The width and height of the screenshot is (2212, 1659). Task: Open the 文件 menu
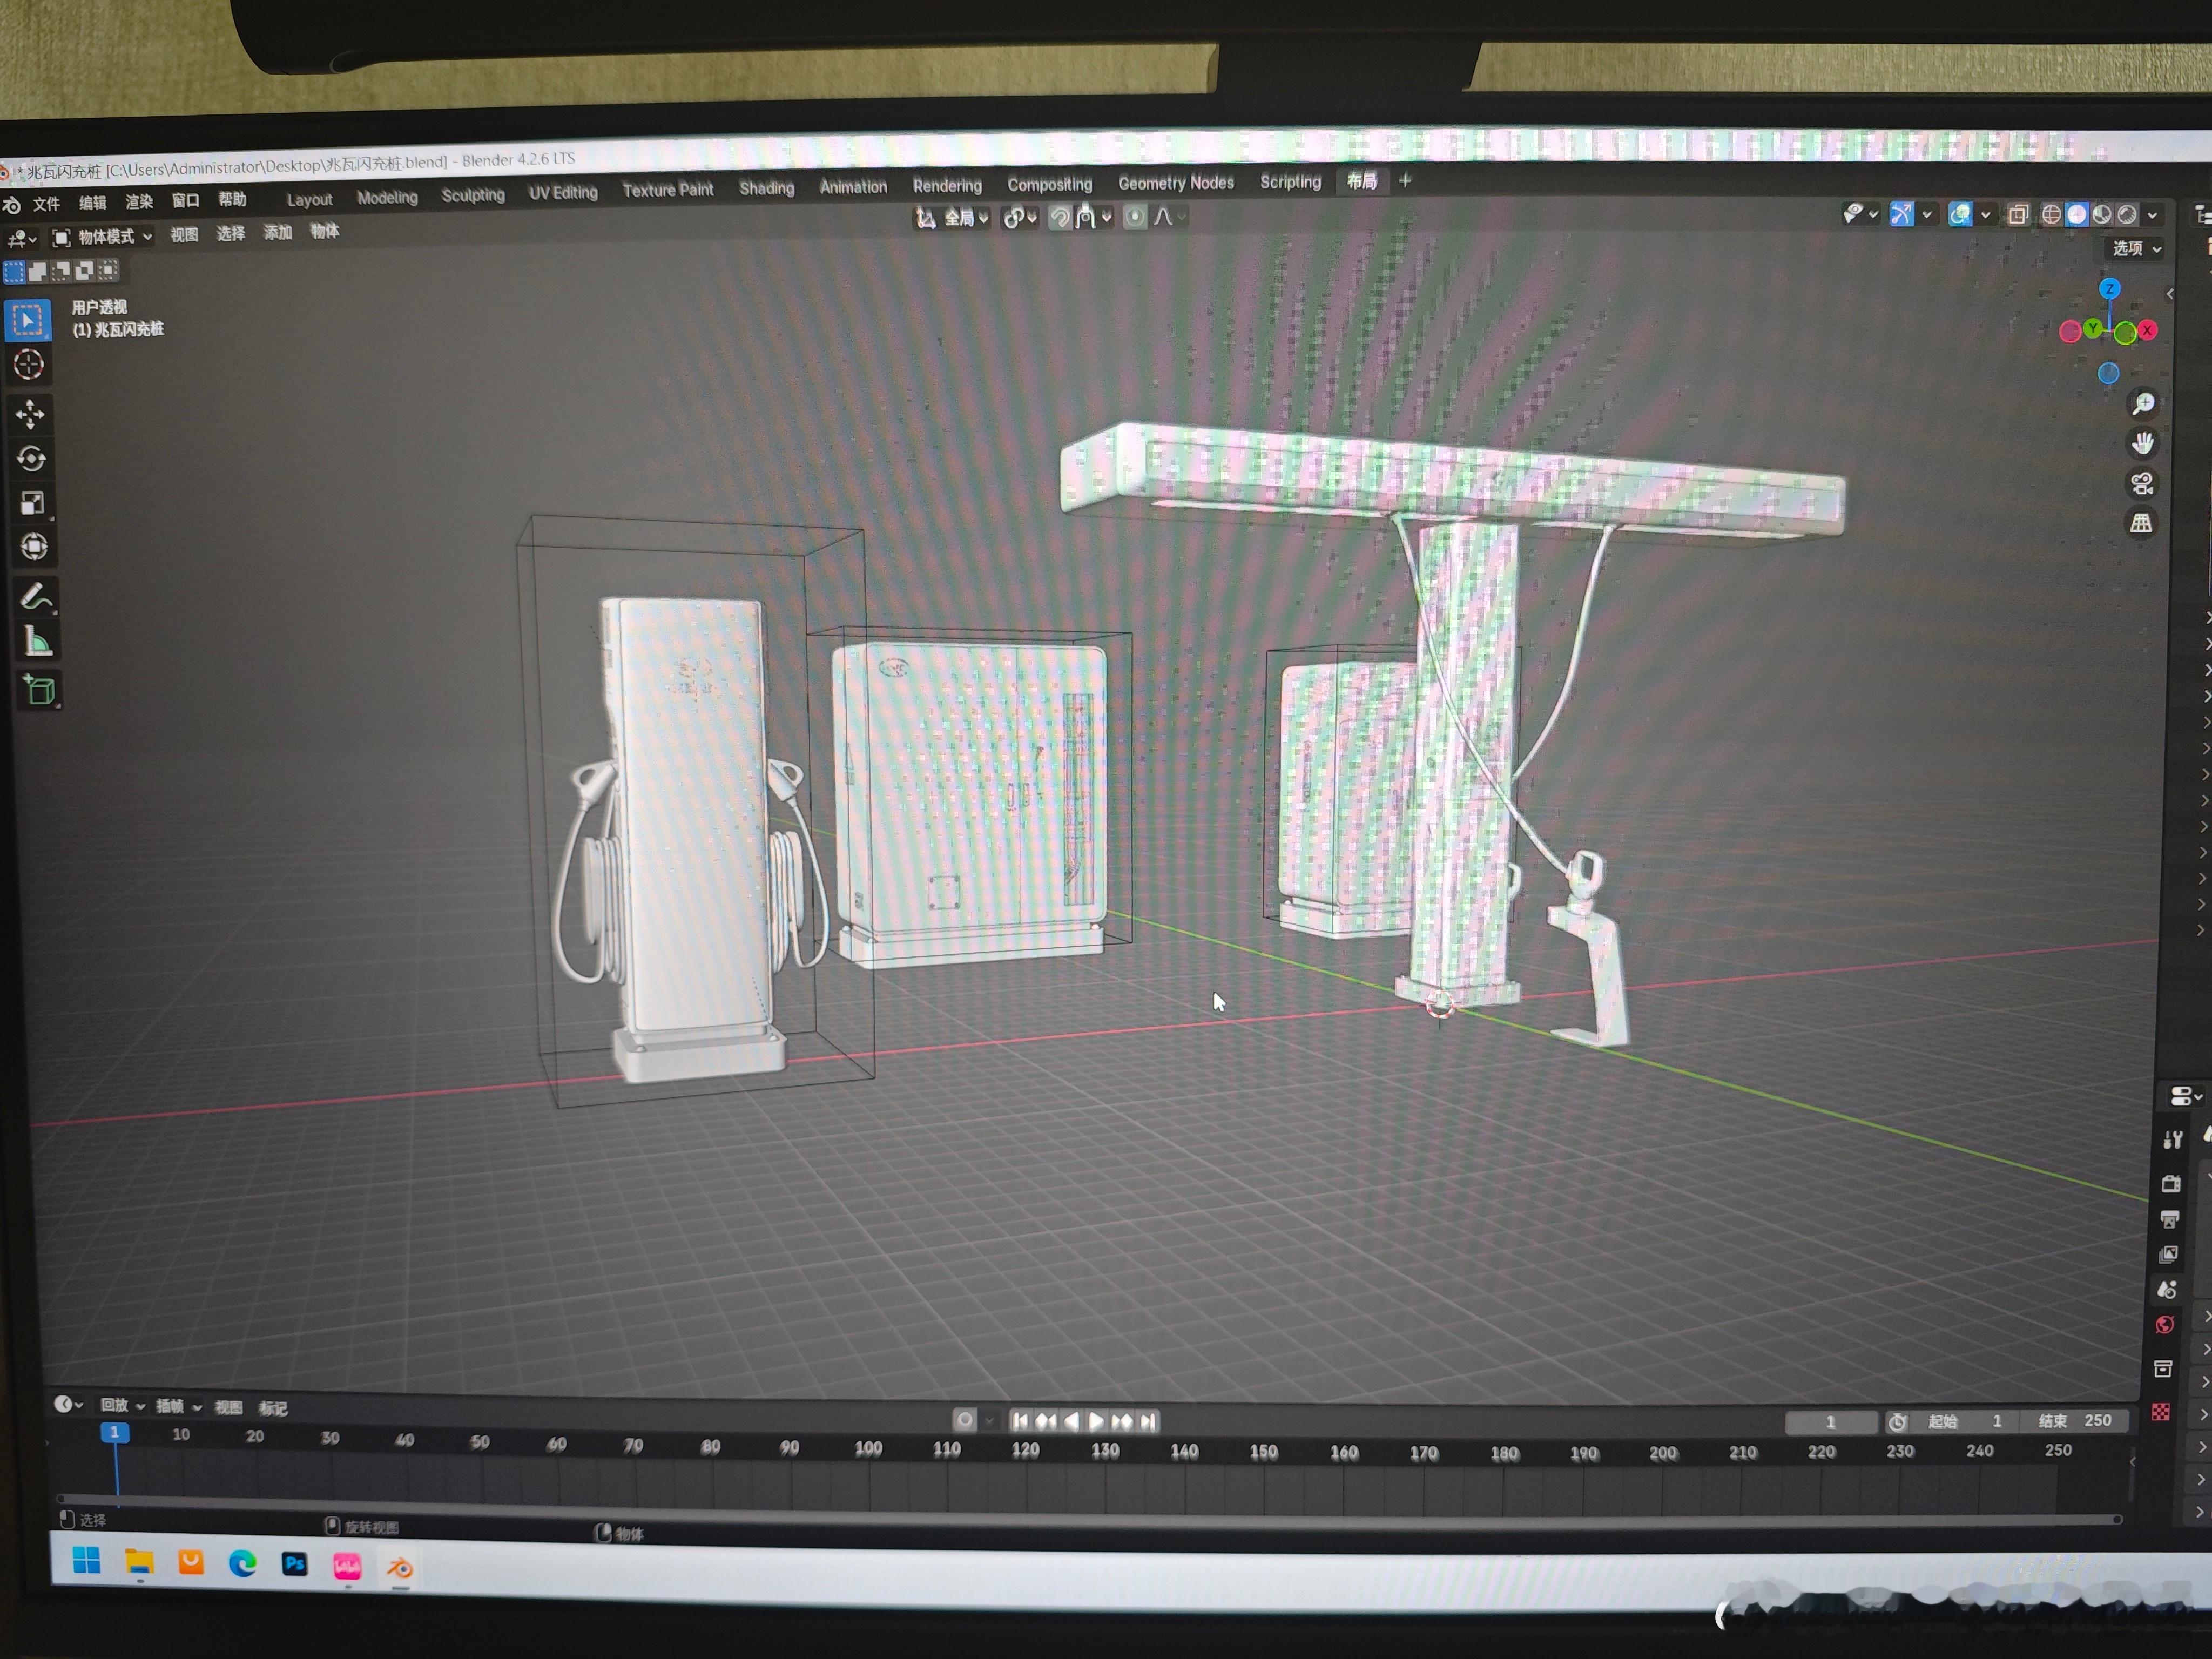tap(46, 204)
